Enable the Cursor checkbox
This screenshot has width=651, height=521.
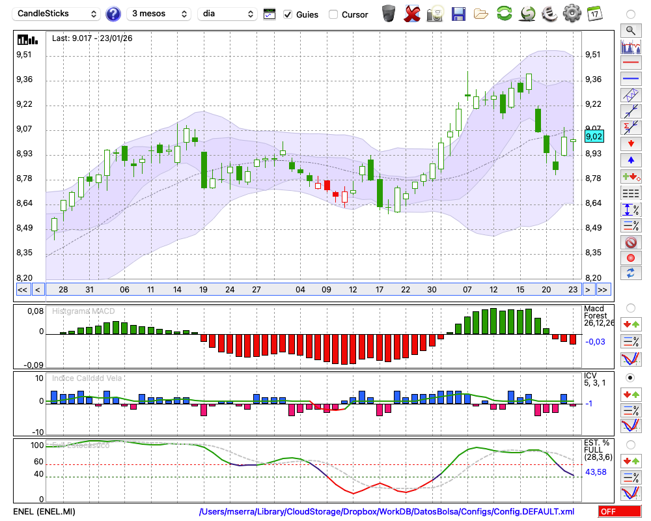tap(333, 14)
